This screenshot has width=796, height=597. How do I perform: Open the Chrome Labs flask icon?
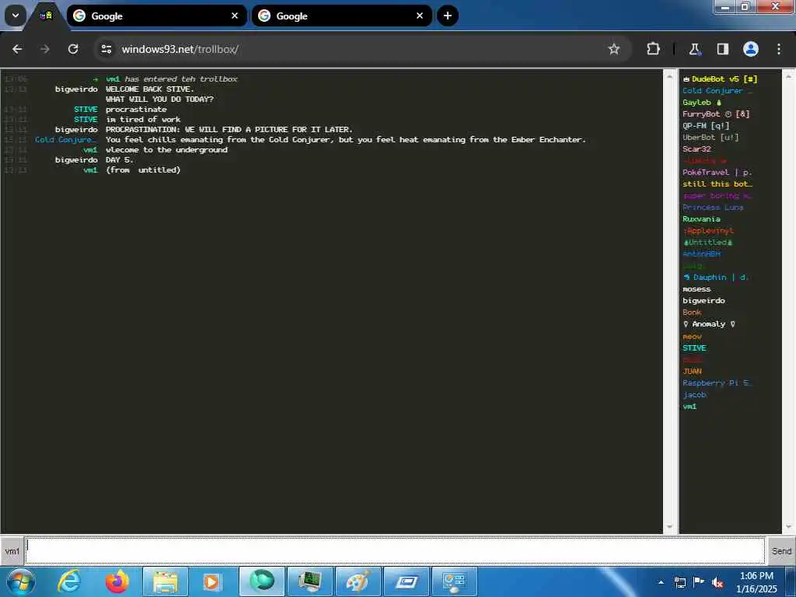pos(694,49)
